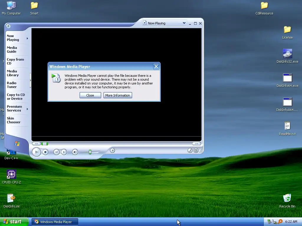Select the DiskInfo64.exe desktop icon
The image size is (302, 226).
pos(287,80)
